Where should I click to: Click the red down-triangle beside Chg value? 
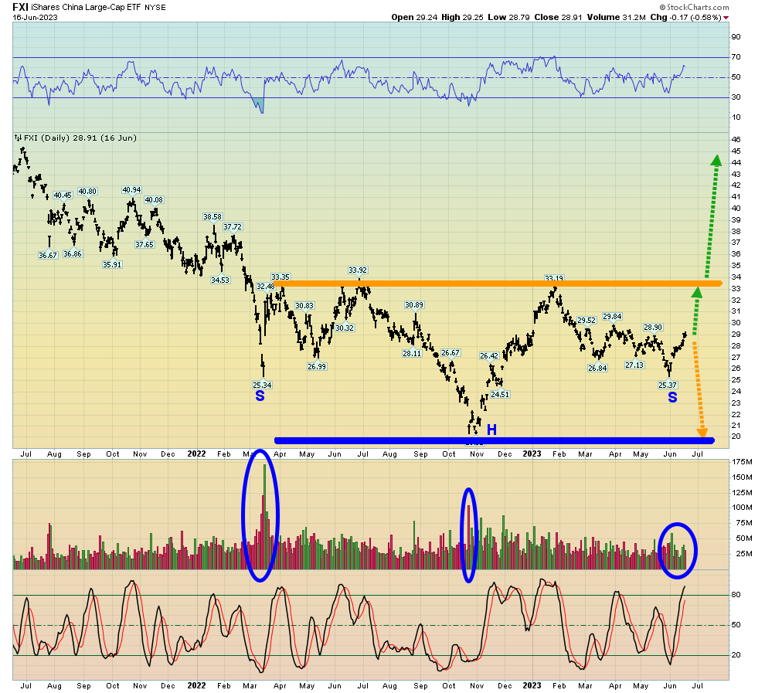pos(726,18)
